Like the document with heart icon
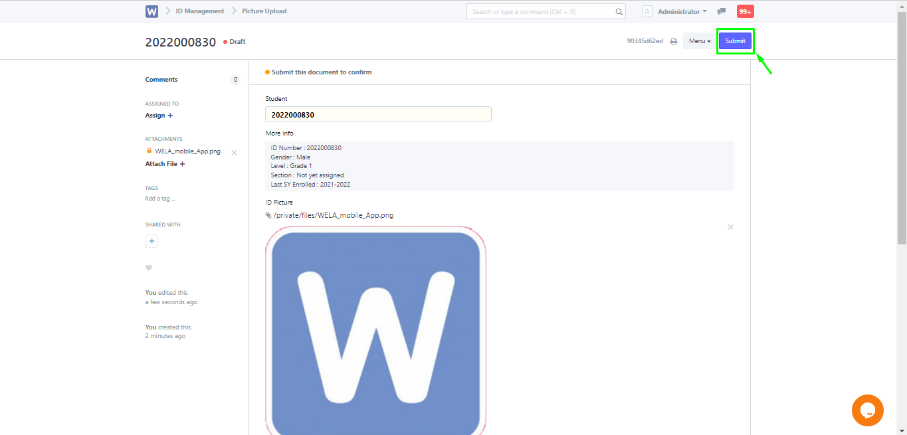 point(149,268)
